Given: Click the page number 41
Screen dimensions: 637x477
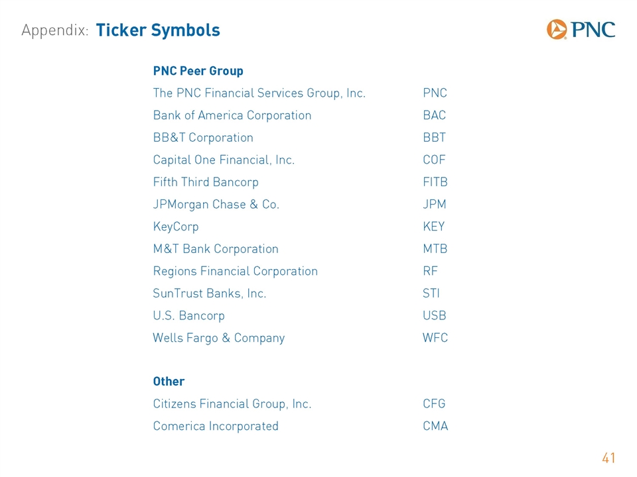Looking at the screenshot, I should pos(608,458).
